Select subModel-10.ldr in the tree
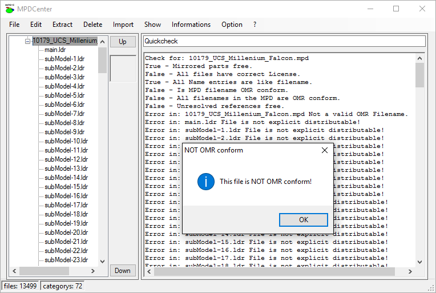This screenshot has width=436, height=293. [66, 141]
